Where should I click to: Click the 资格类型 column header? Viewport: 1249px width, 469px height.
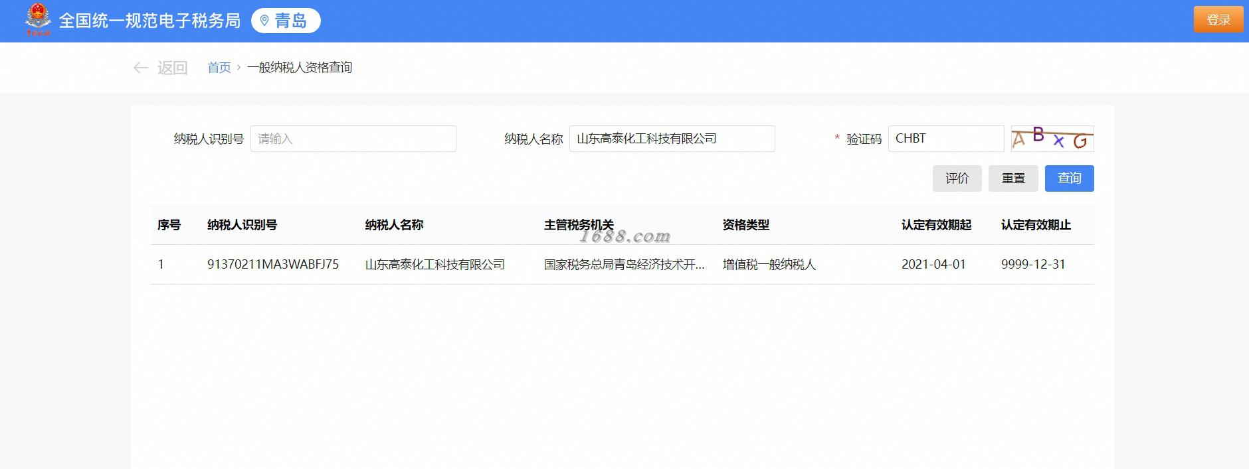746,225
